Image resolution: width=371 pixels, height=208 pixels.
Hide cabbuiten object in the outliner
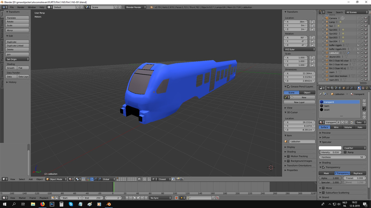pyautogui.click(x=358, y=53)
